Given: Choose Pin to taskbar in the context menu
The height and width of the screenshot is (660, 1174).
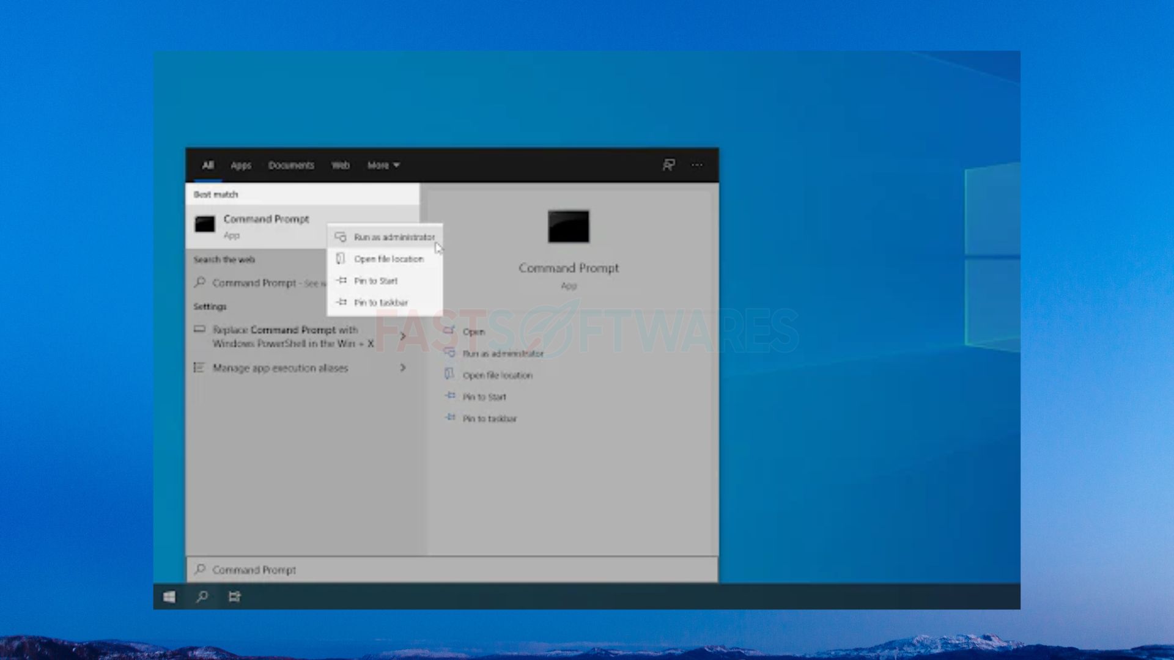Looking at the screenshot, I should pyautogui.click(x=385, y=302).
